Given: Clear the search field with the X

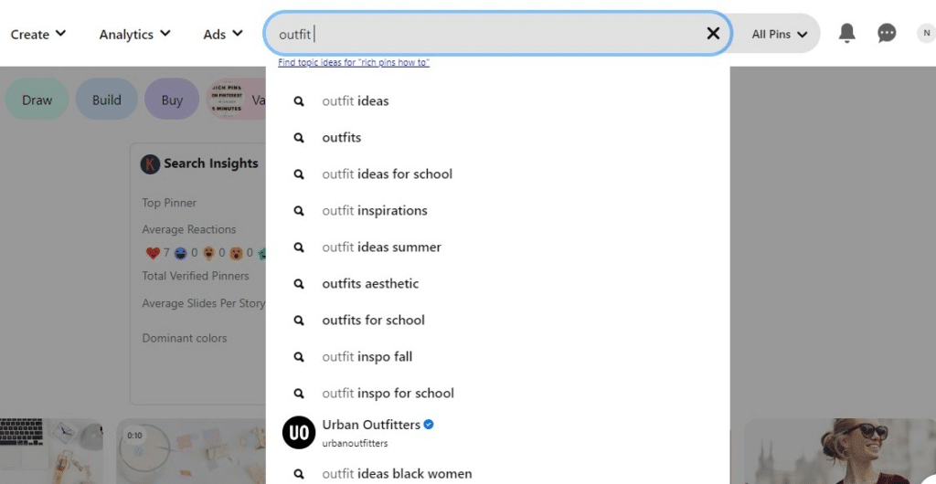Looking at the screenshot, I should (713, 34).
